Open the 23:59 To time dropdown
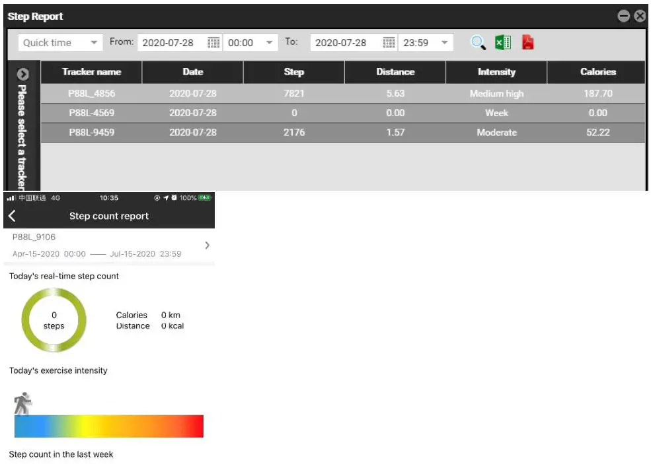This screenshot has width=651, height=464. (426, 43)
